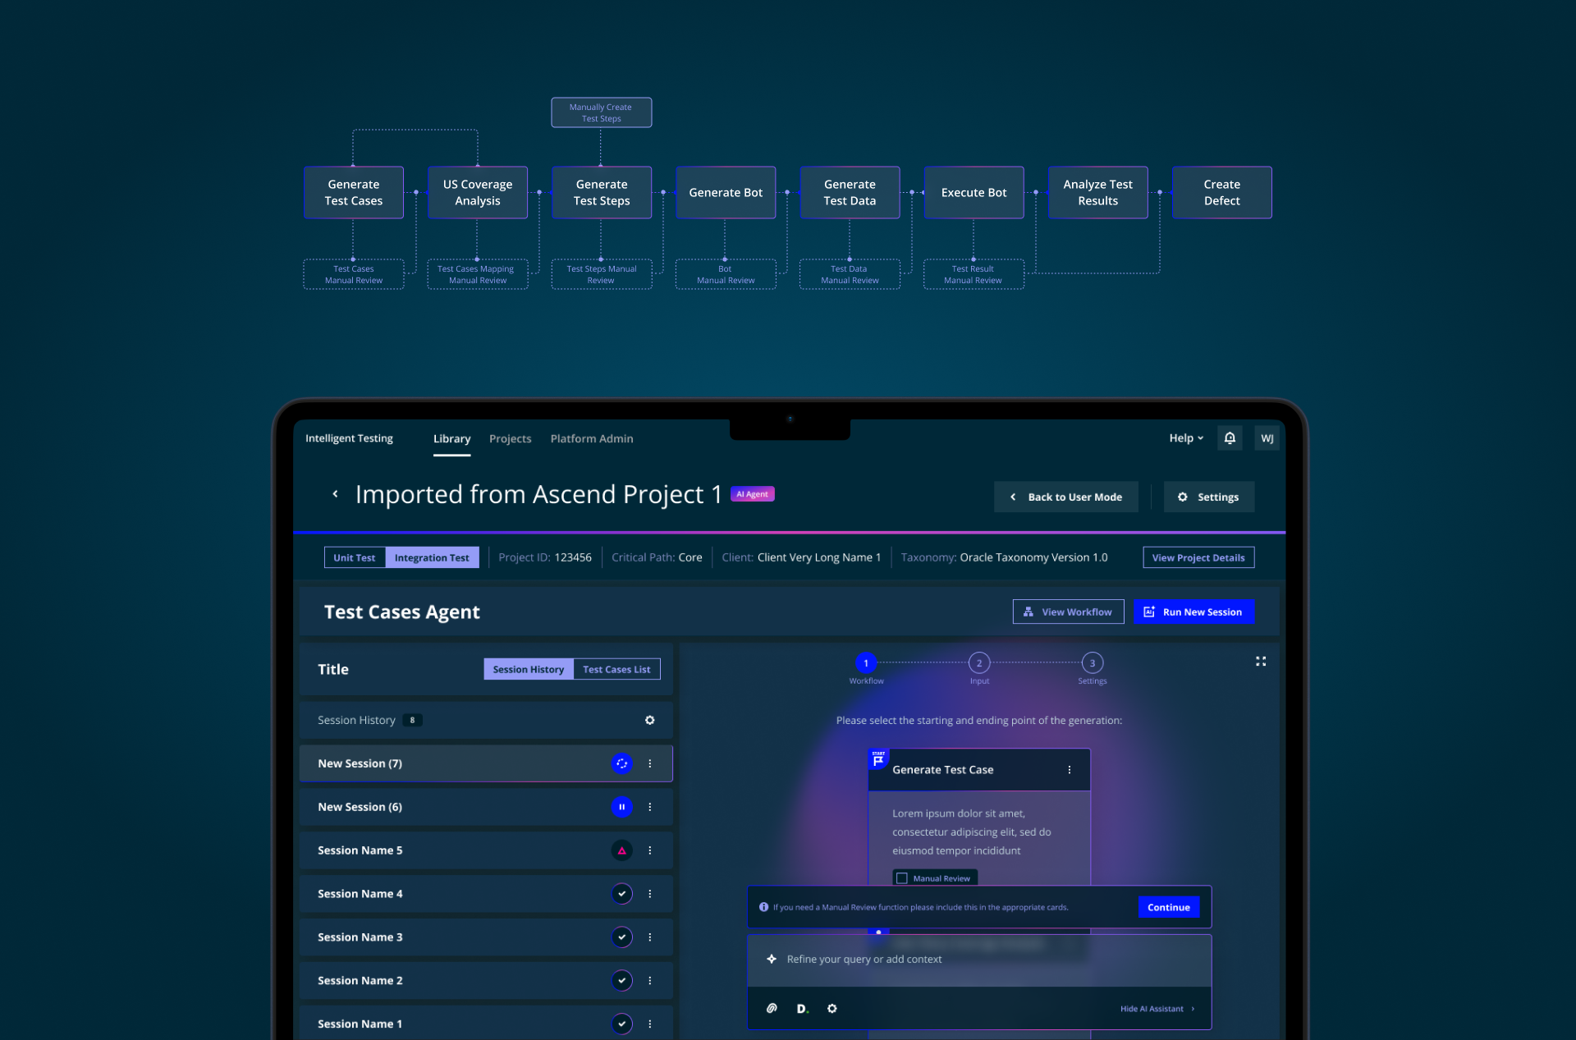Expand the Help dropdown

(x=1186, y=438)
